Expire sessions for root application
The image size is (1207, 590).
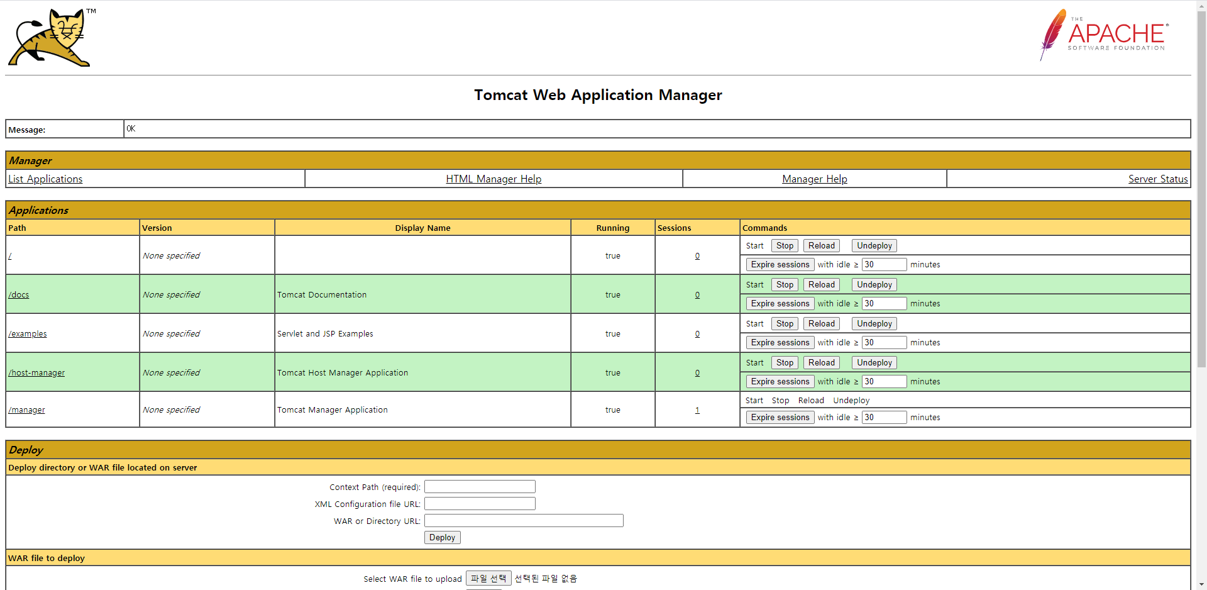[x=780, y=265]
